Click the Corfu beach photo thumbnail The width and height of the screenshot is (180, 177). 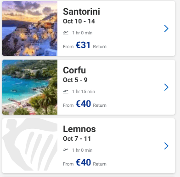pyautogui.click(x=30, y=87)
